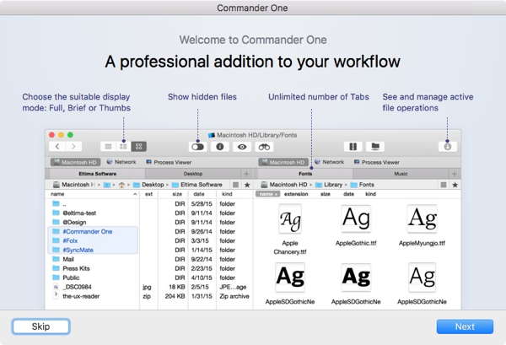Open Network in the right pane drive bar
This screenshot has width=506, height=345.
point(329,162)
